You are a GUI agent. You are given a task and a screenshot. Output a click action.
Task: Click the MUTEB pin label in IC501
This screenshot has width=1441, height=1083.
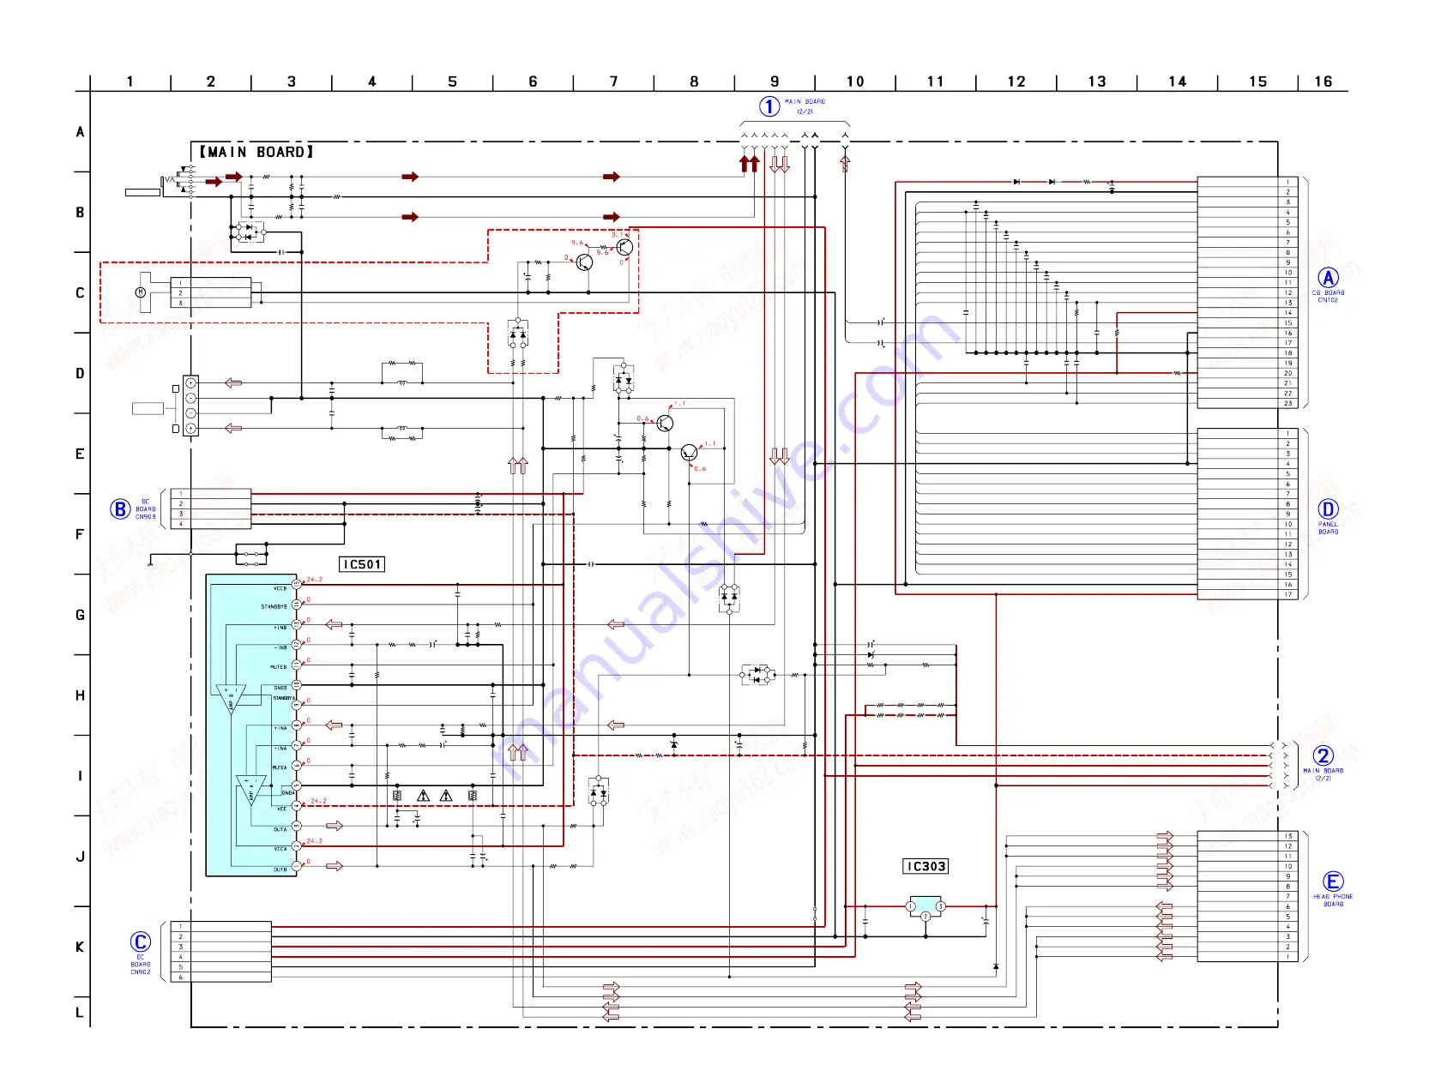click(279, 667)
